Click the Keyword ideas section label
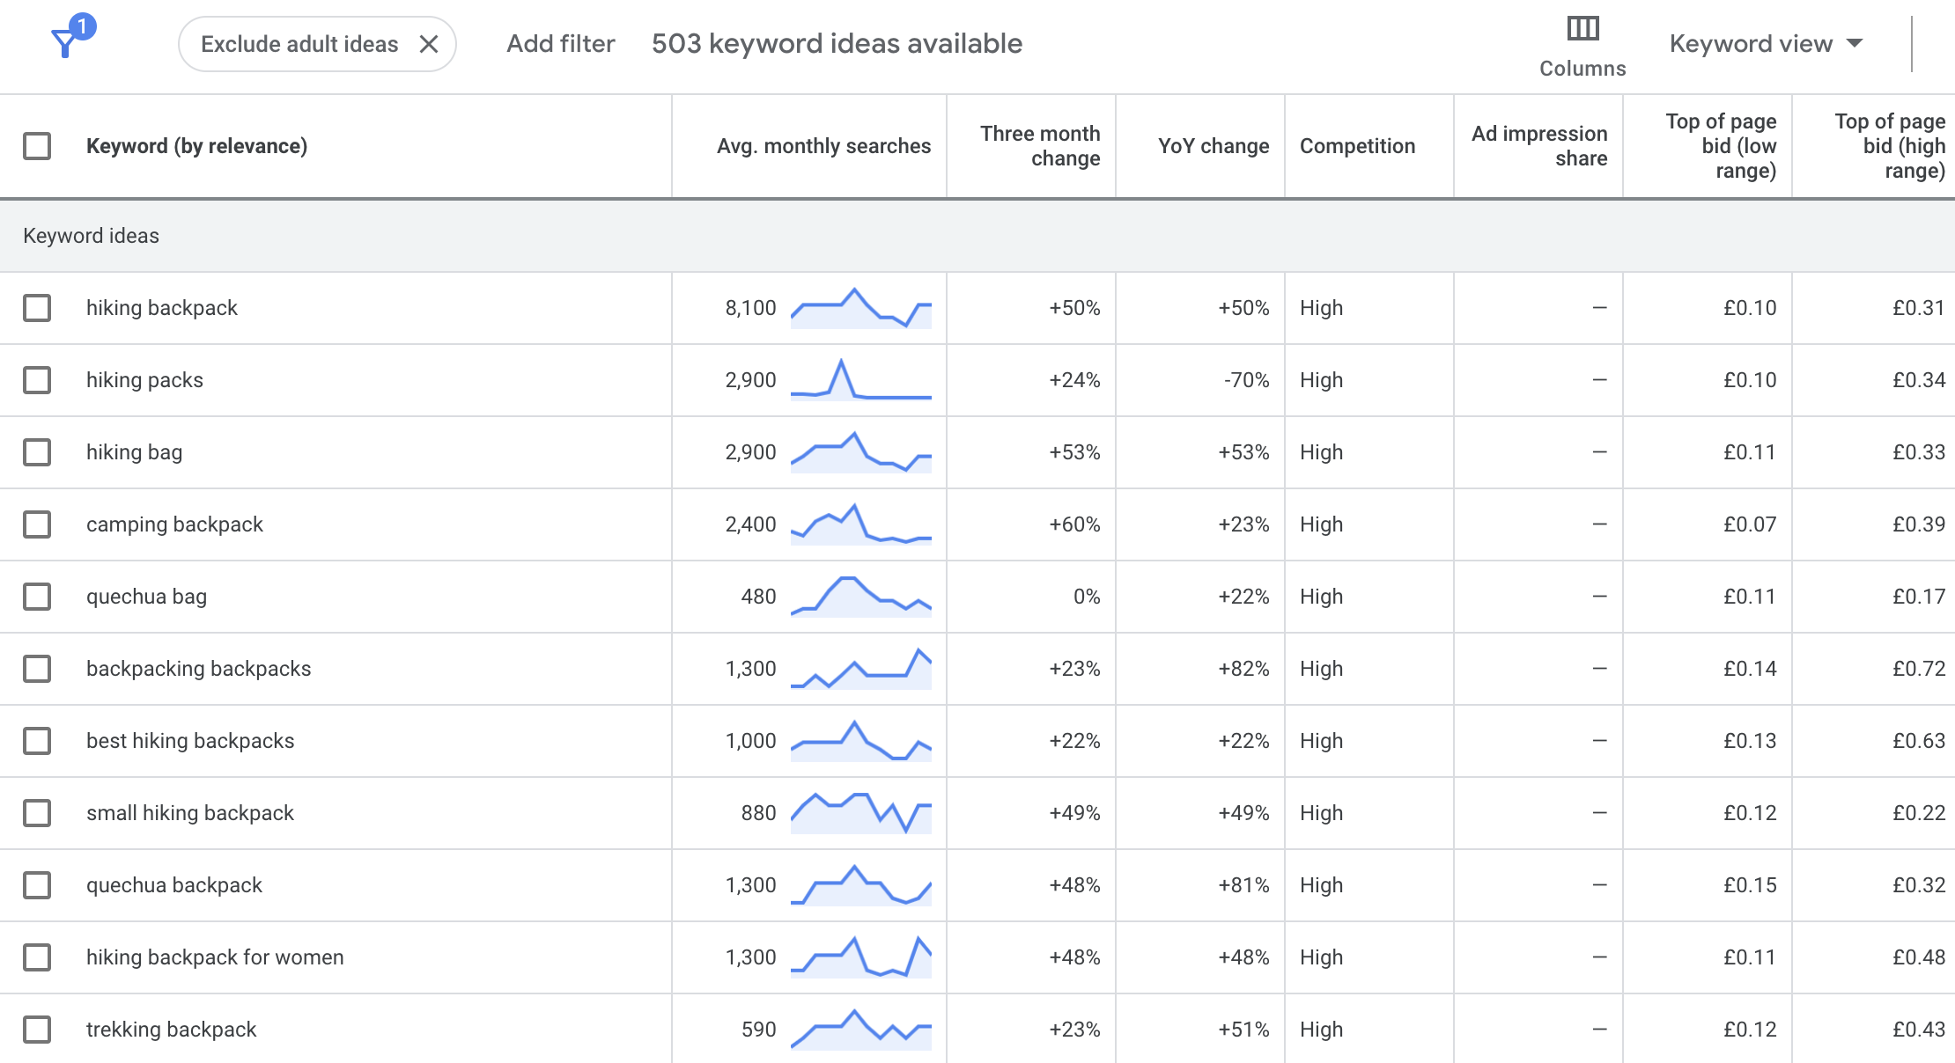 click(x=91, y=236)
